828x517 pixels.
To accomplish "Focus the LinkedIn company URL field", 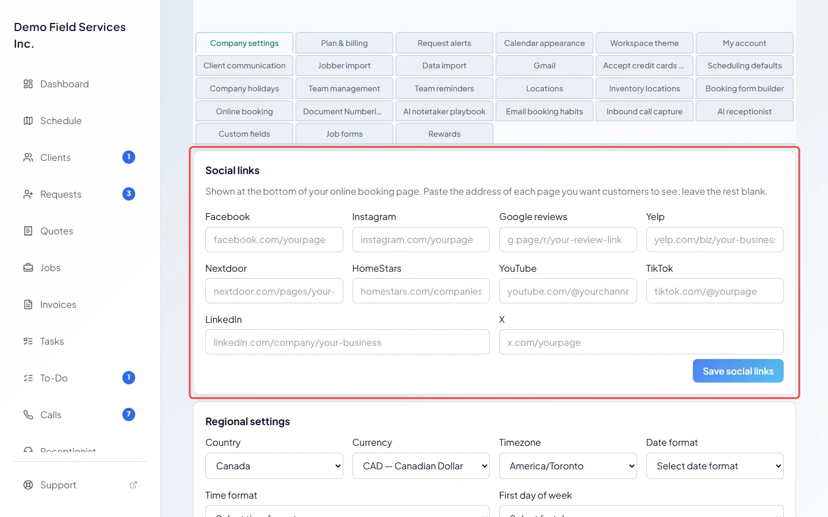I will click(347, 342).
